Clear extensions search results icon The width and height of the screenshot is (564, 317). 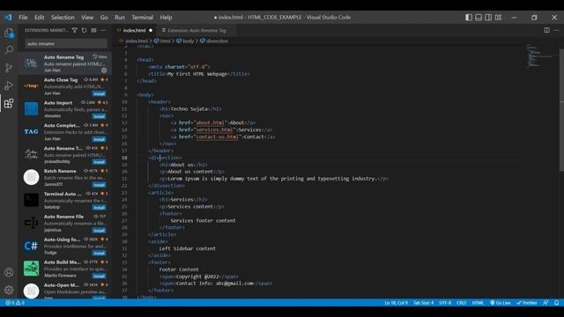coord(94,30)
